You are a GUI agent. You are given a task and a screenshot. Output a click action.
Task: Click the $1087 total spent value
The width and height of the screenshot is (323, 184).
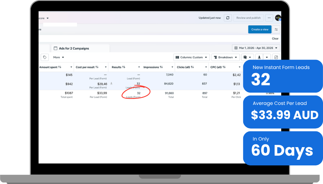(x=69, y=93)
